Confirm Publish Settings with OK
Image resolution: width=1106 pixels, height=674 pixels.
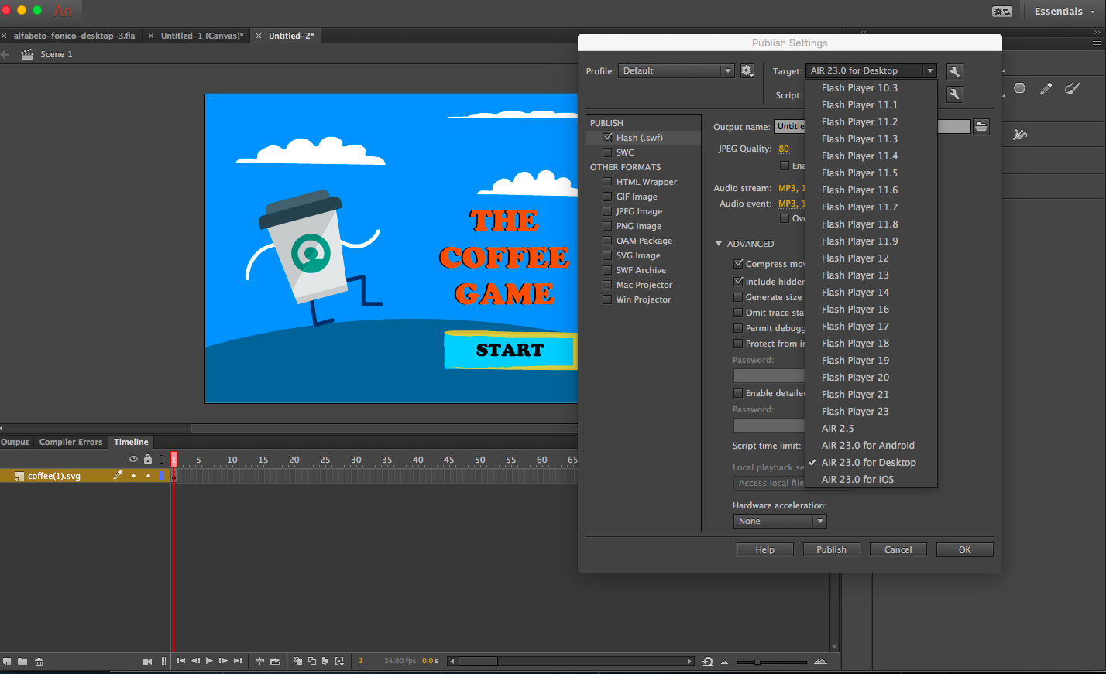[x=964, y=549]
